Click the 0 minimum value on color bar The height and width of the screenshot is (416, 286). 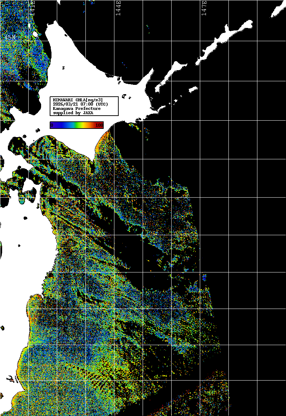(52, 125)
